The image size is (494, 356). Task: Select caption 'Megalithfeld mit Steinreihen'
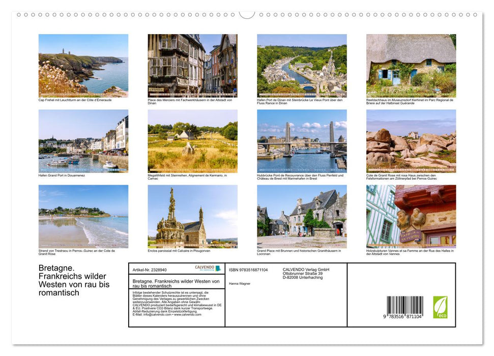187,177
